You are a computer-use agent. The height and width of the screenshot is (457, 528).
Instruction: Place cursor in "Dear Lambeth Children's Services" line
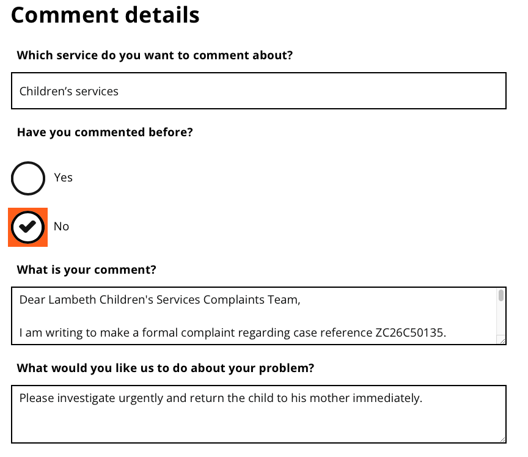[x=160, y=300]
